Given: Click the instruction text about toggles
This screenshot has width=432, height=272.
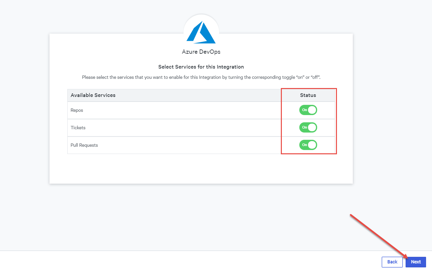Looking at the screenshot, I should 201,77.
